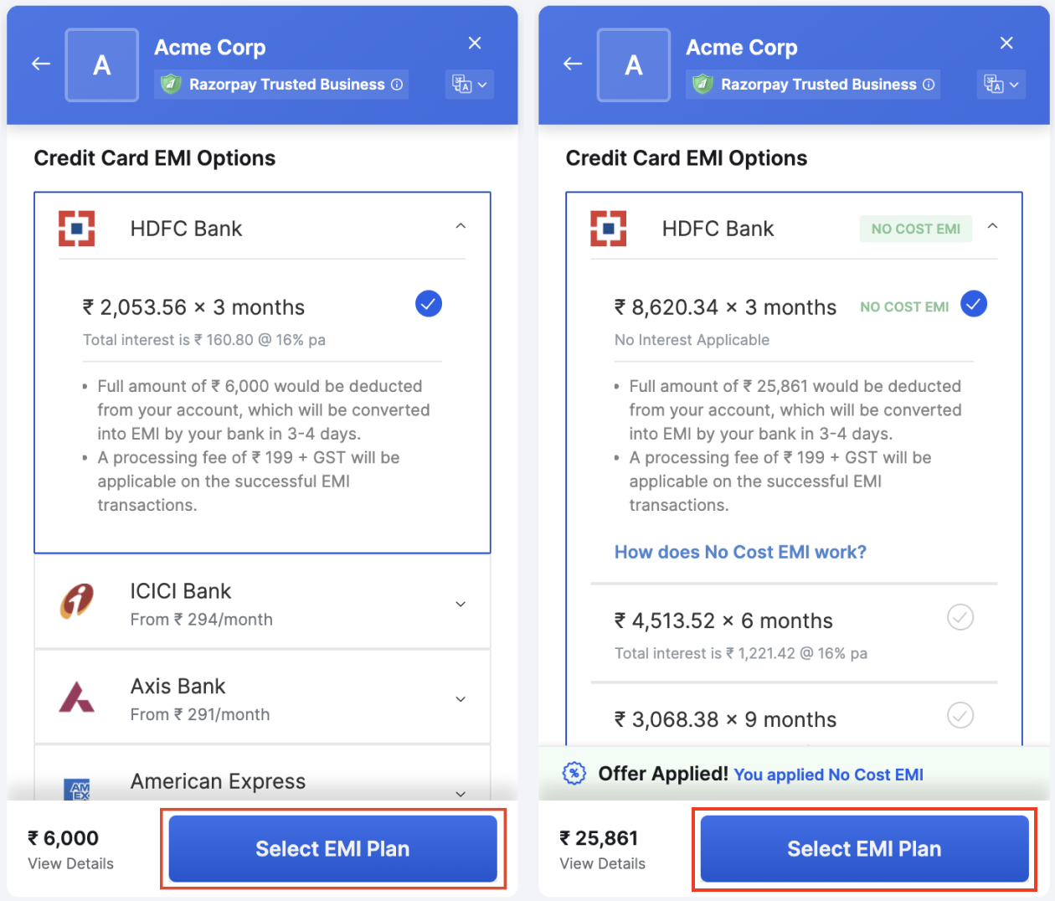Click the info icon beside Razorpay Trusted Business
The height and width of the screenshot is (901, 1055).
(397, 84)
